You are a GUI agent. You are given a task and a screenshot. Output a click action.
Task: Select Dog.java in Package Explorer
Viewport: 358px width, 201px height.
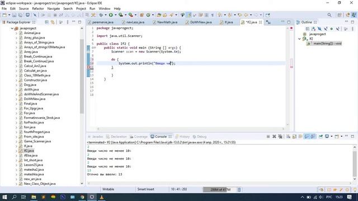(30, 85)
